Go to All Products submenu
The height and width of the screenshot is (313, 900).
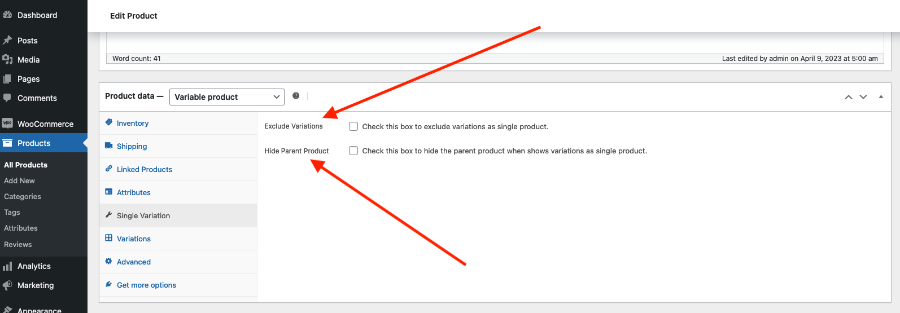[x=26, y=165]
